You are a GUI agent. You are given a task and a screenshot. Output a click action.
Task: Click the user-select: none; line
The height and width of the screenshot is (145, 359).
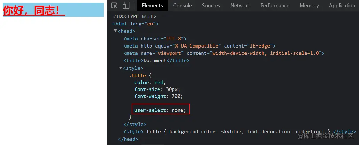pyautogui.click(x=160, y=110)
